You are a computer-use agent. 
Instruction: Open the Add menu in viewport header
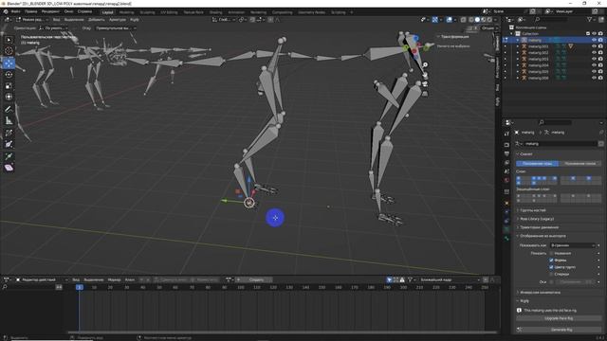click(x=97, y=19)
